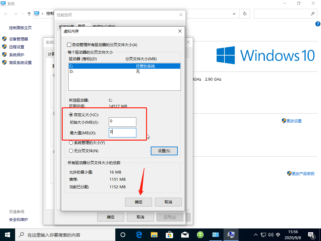Select the 系统管理的大小 radio option
The height and width of the screenshot is (241, 321).
coord(71,143)
